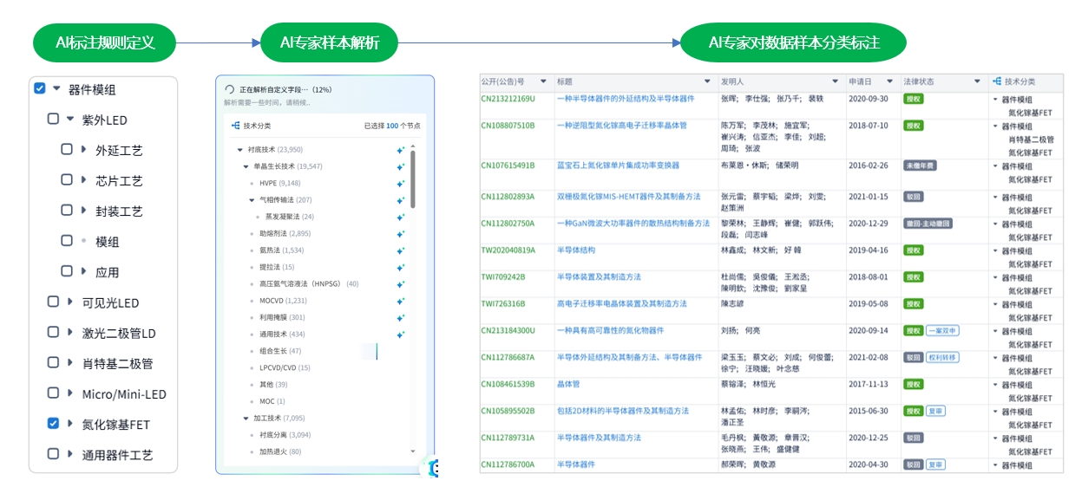The height and width of the screenshot is (500, 1088).
Task: Open the 公开(公告)号 column dropdown arrow
Action: pyautogui.click(x=543, y=82)
